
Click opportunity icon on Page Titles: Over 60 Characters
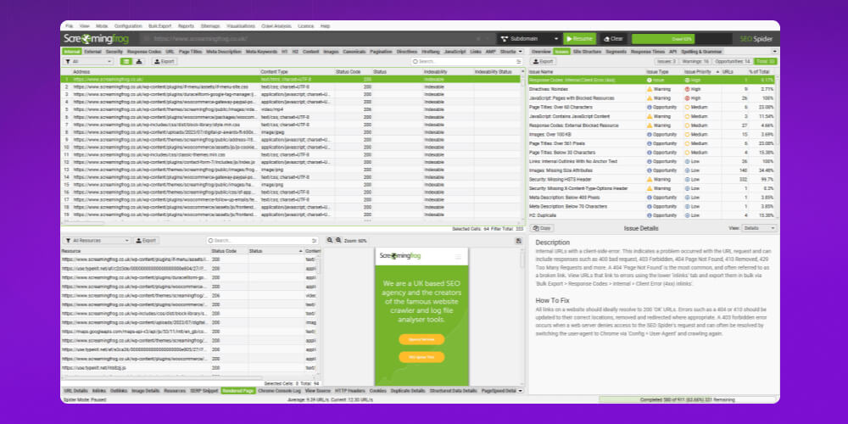click(x=650, y=107)
